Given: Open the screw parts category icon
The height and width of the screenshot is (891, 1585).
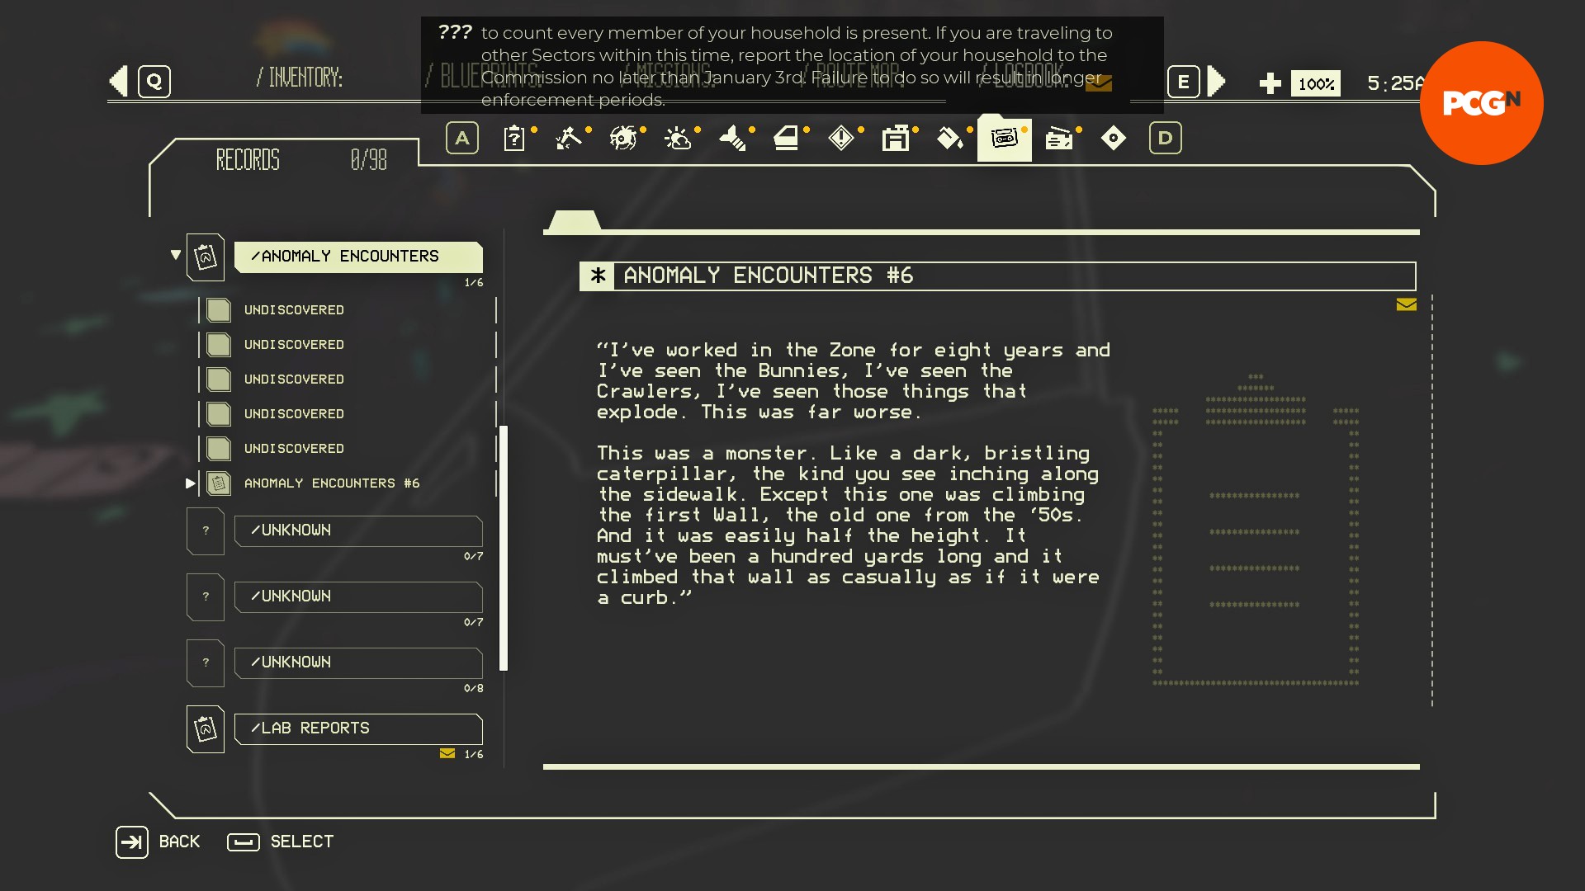Looking at the screenshot, I should (732, 138).
